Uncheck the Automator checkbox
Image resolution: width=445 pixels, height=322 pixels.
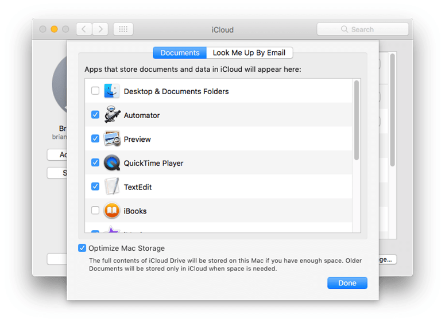(x=95, y=115)
